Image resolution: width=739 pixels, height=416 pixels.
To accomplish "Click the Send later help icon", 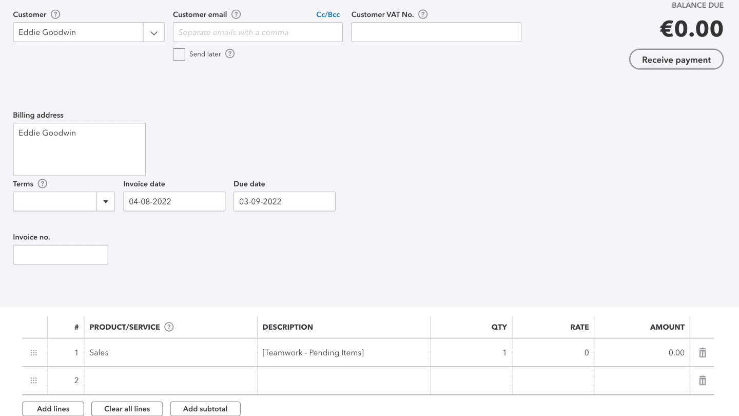I will (230, 54).
